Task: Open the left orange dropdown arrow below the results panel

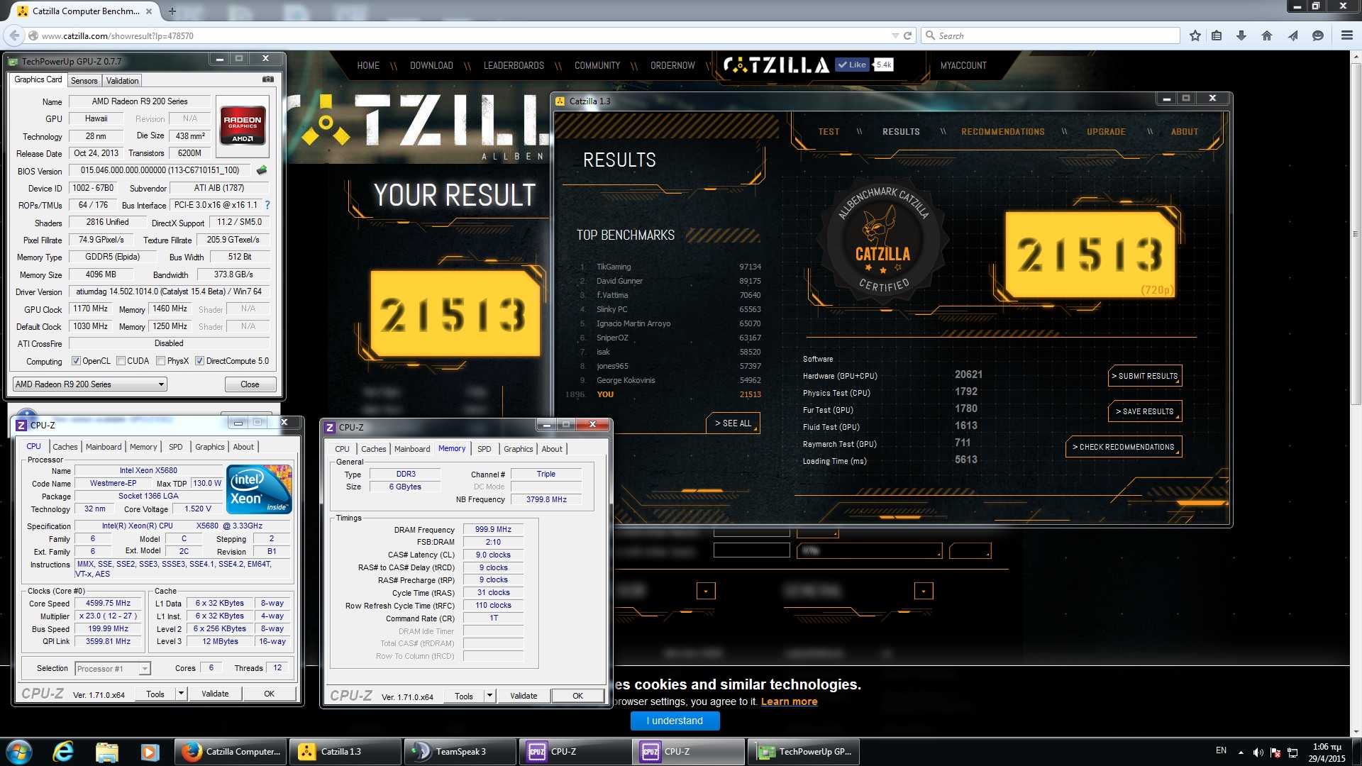Action: 706,591
